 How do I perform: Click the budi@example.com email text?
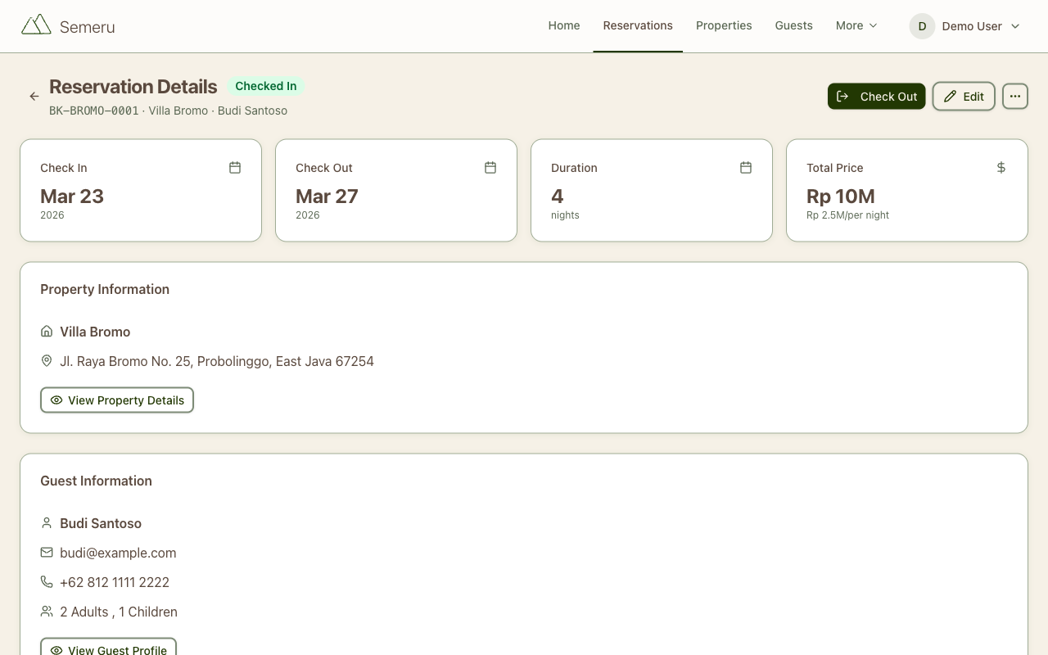(x=118, y=553)
